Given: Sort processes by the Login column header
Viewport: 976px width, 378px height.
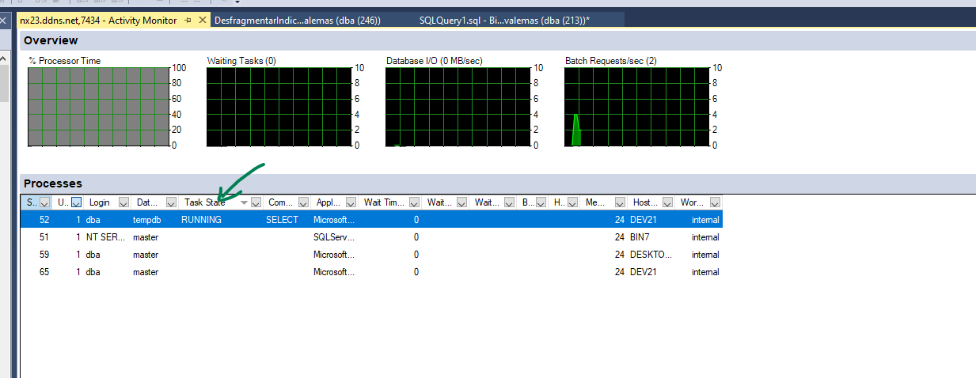Looking at the screenshot, I should pos(100,202).
